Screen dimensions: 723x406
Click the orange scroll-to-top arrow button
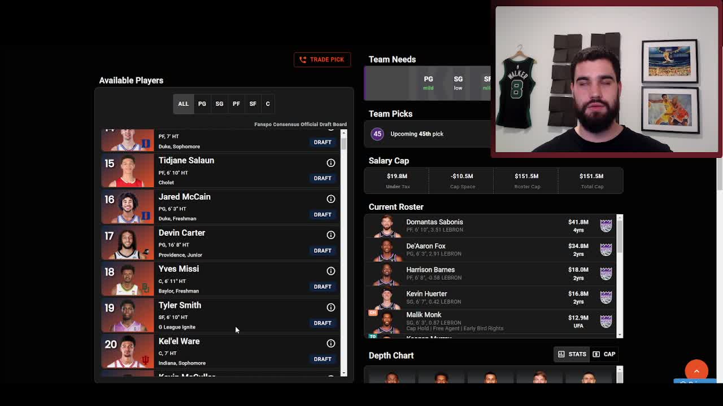pos(696,370)
